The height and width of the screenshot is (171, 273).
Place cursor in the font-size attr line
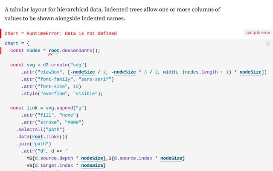tap(51, 86)
